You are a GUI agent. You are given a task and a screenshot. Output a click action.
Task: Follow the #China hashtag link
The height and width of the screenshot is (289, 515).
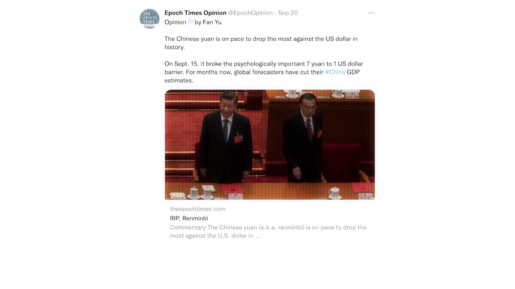335,72
